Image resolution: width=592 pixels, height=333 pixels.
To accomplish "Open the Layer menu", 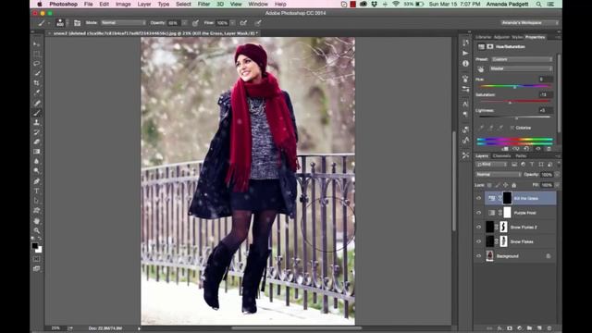I will pos(144,4).
